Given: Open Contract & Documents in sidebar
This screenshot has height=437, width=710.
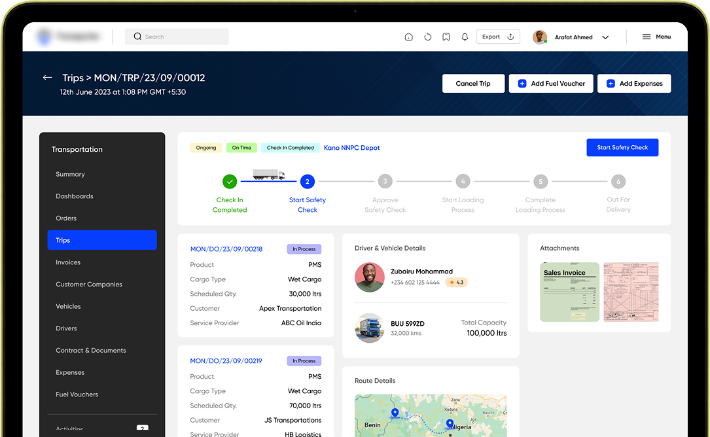Looking at the screenshot, I should point(90,351).
